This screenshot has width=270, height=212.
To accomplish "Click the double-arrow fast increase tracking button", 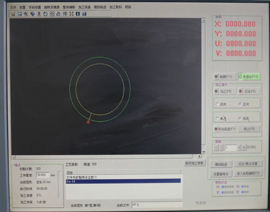I will [244, 148].
